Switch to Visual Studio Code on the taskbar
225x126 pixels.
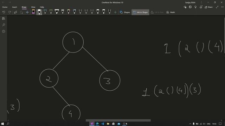click(x=103, y=124)
